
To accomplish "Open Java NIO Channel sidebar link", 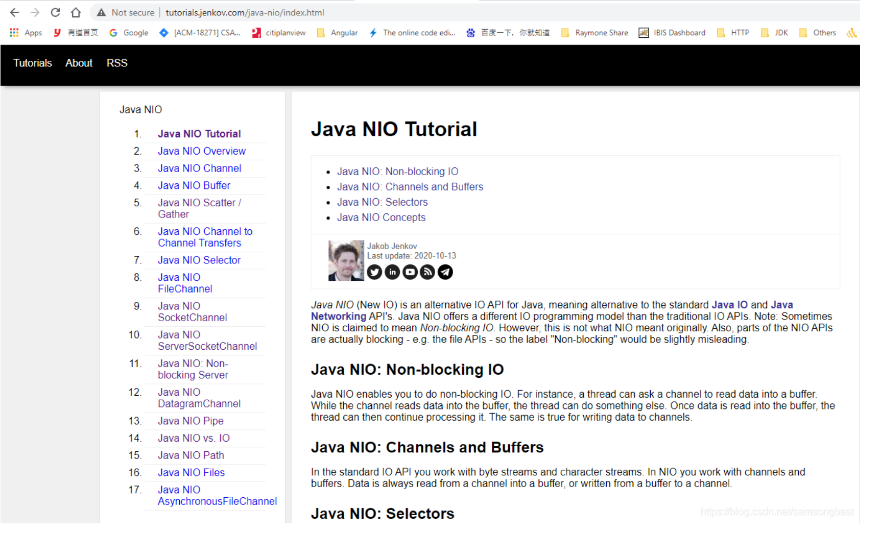I will click(x=200, y=168).
